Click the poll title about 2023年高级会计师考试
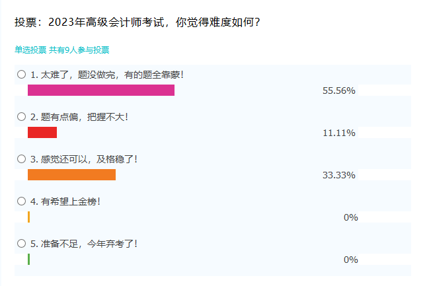The width and height of the screenshot is (429, 286). pos(137,22)
